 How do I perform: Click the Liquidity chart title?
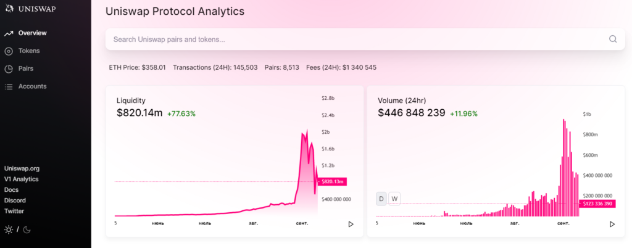(131, 101)
